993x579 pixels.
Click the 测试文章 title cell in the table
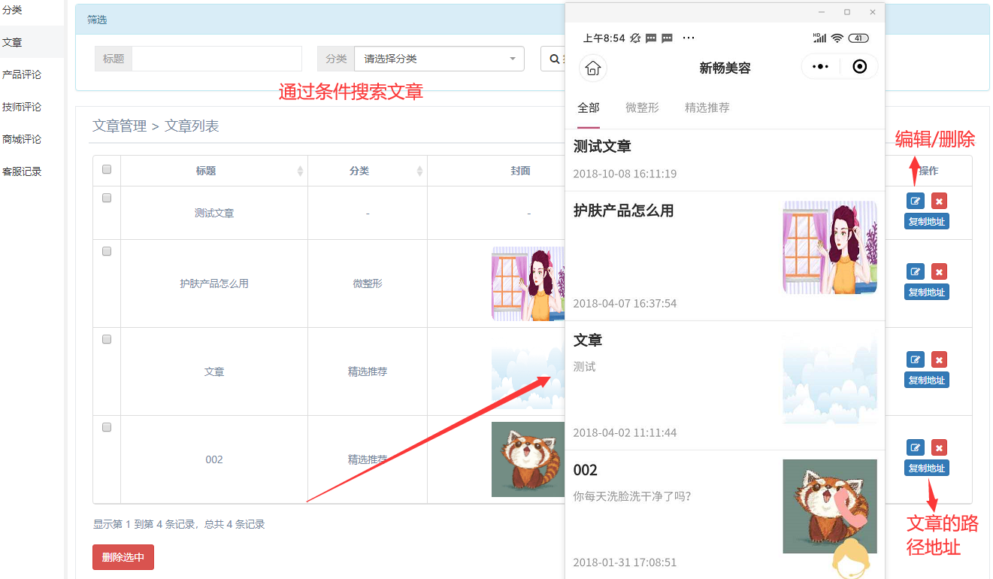(214, 213)
